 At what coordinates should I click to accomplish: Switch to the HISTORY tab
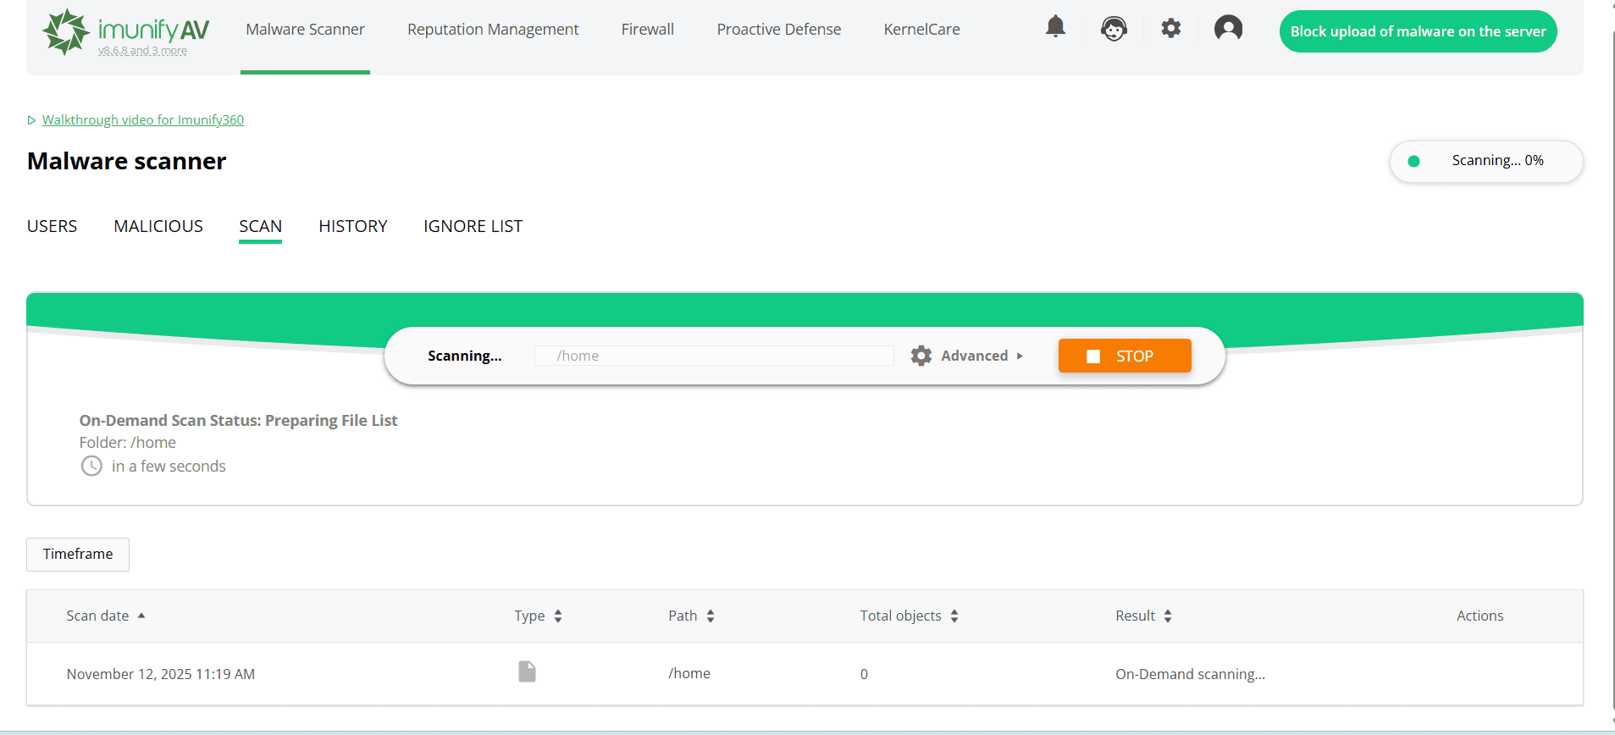pos(353,226)
